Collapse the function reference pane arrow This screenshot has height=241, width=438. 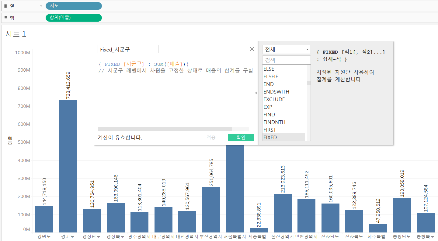click(x=256, y=93)
